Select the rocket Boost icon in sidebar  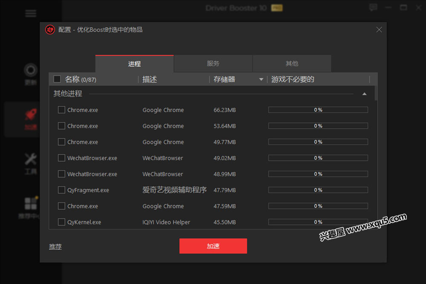(x=30, y=115)
